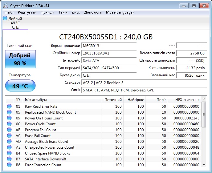Click the scroll down arrow of attribute list
Viewport: 212px width, 173px height.
(204, 165)
